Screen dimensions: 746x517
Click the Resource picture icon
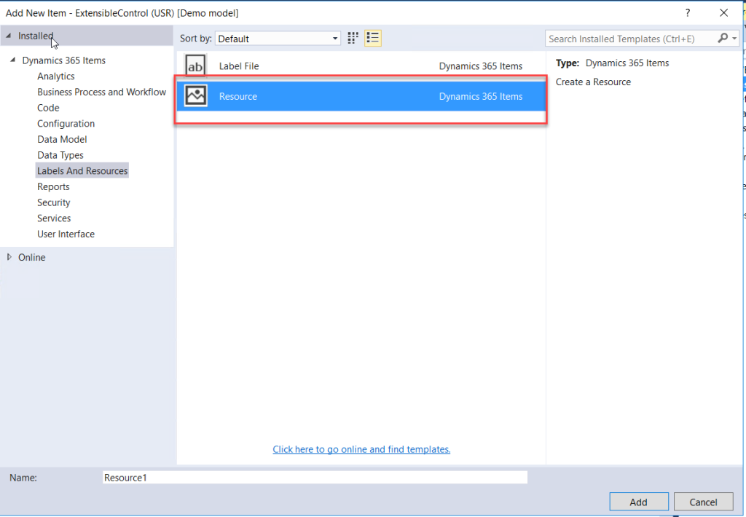[195, 95]
